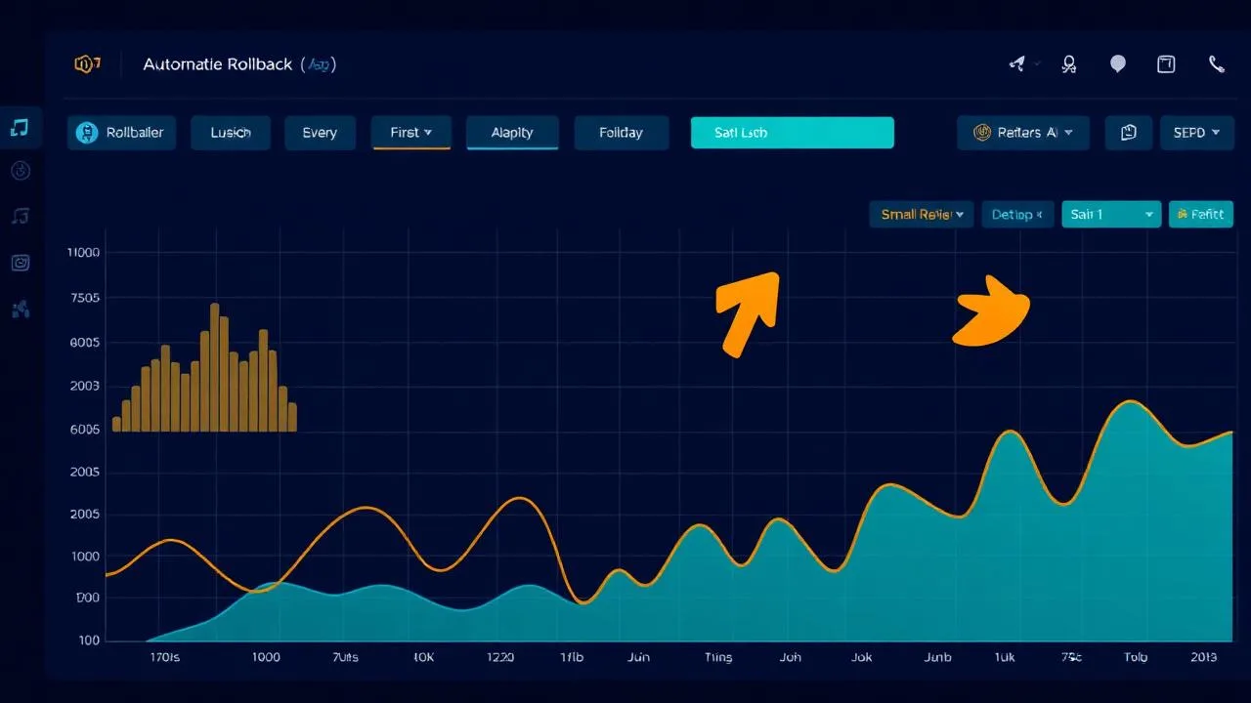Click the orange icon in Refiars AI

[x=983, y=133]
